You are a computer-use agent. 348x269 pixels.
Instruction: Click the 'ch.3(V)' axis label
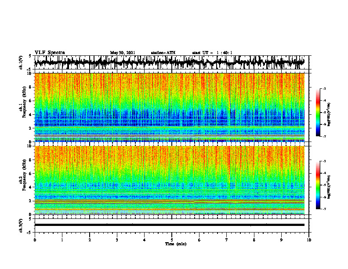click(x=21, y=226)
